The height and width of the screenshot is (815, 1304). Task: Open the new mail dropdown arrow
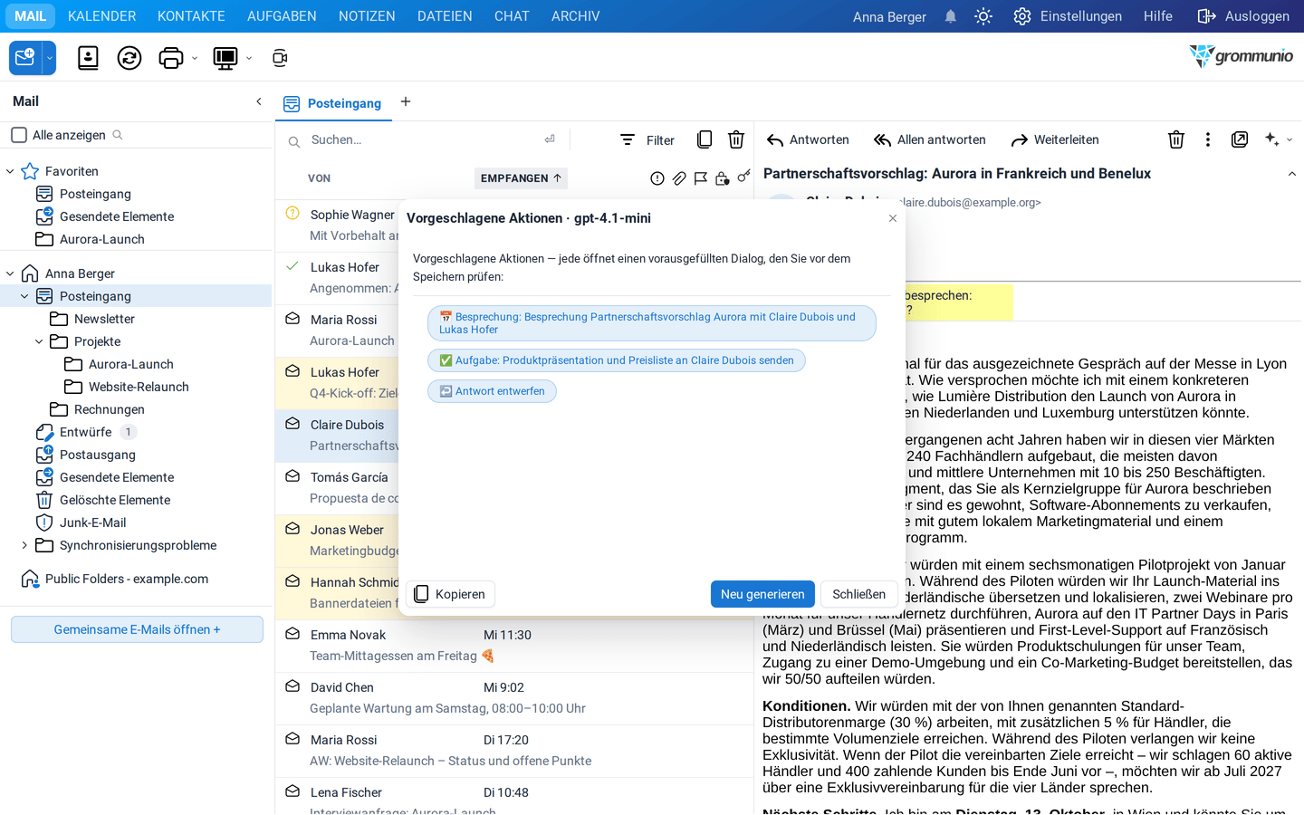click(50, 58)
